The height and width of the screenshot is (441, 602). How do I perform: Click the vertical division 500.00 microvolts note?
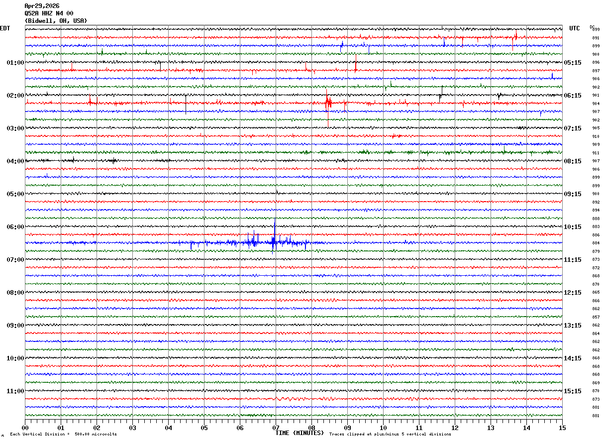click(63, 435)
